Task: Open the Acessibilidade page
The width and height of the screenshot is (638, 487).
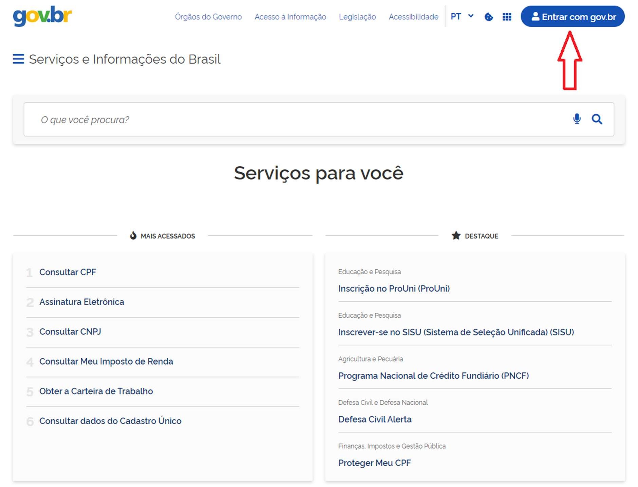Action: [x=413, y=17]
